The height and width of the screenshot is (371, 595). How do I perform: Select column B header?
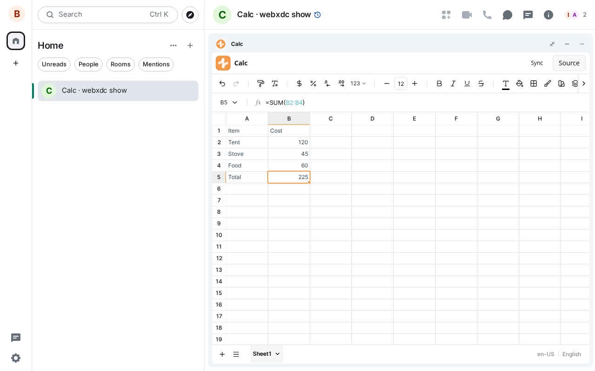point(289,119)
